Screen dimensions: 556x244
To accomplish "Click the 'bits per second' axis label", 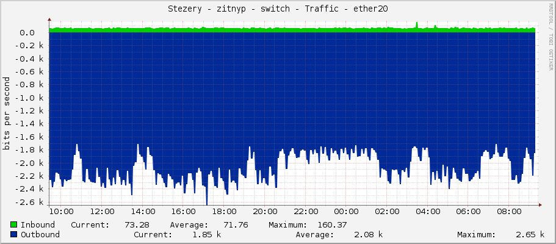I will pos(6,113).
